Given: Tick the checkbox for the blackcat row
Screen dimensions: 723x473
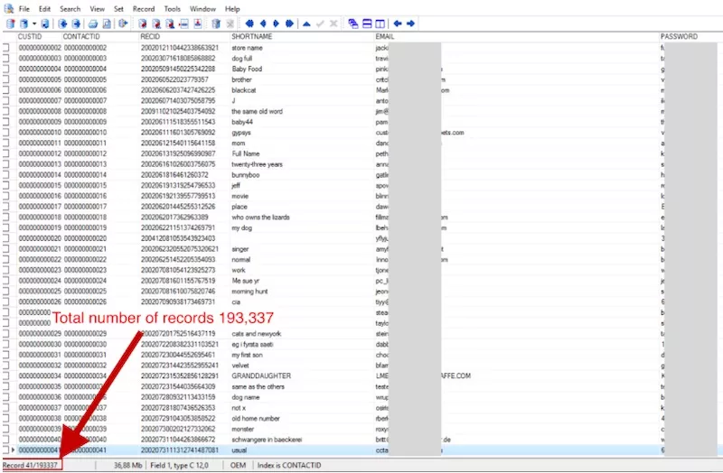Looking at the screenshot, I should (6, 89).
